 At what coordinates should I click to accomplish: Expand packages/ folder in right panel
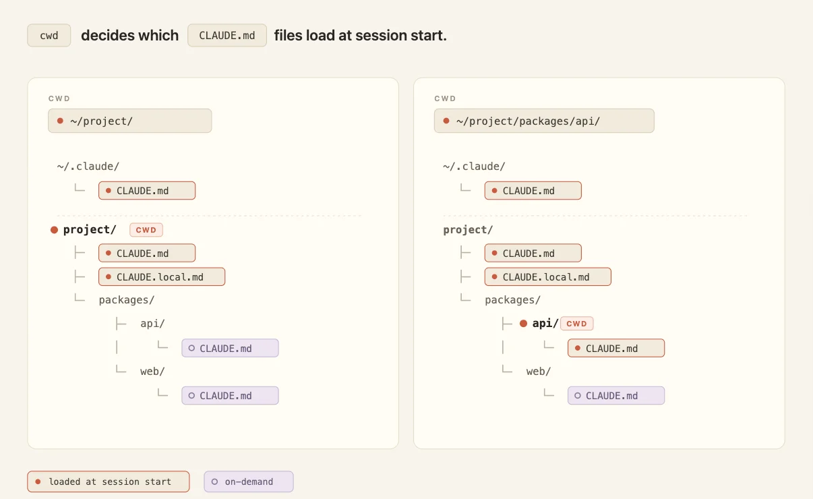click(x=512, y=300)
